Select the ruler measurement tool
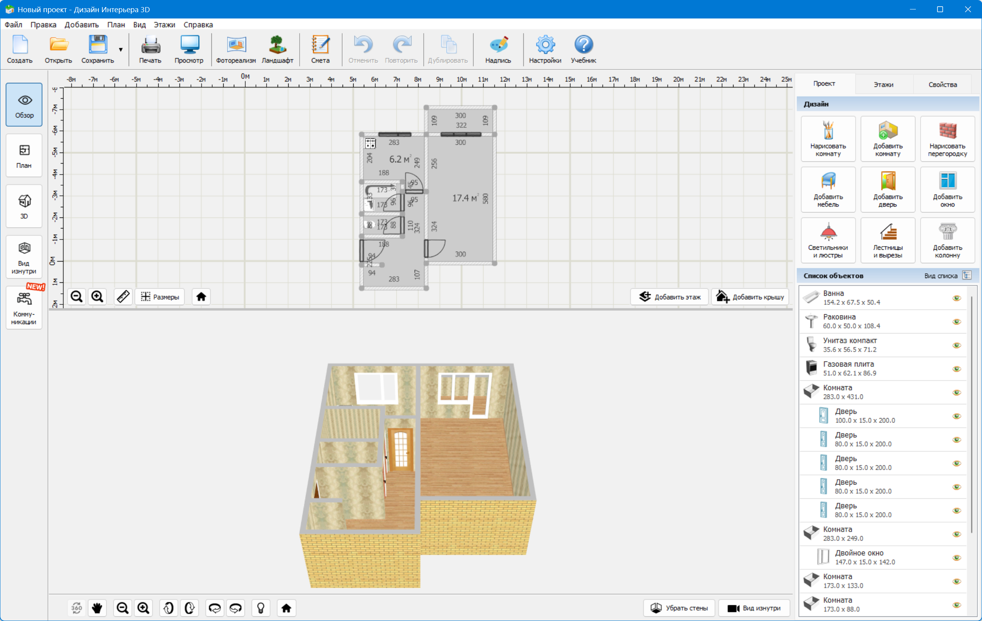This screenshot has width=982, height=621. coord(123,297)
